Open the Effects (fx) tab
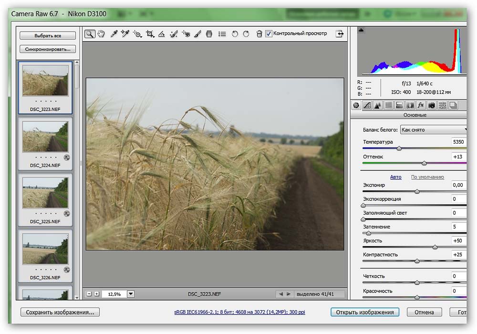The image size is (477, 334). [x=420, y=105]
